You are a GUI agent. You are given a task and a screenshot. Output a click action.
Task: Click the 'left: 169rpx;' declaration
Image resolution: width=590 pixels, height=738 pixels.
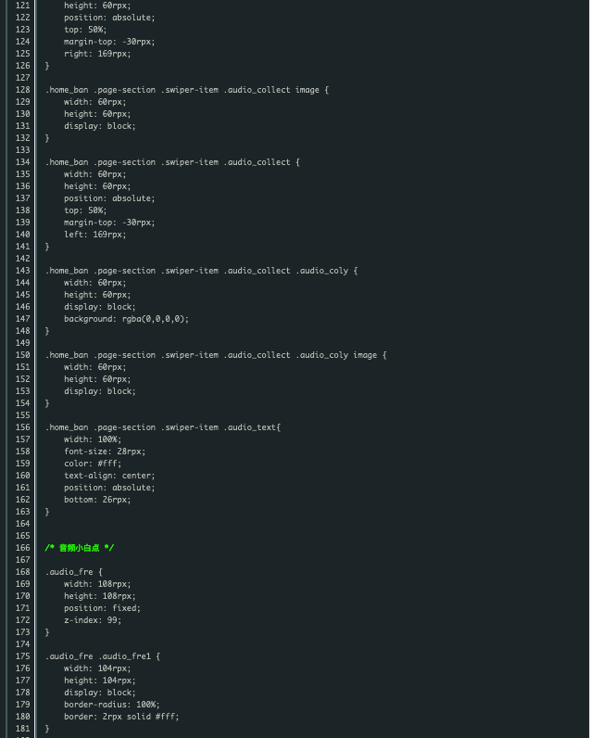[95, 235]
